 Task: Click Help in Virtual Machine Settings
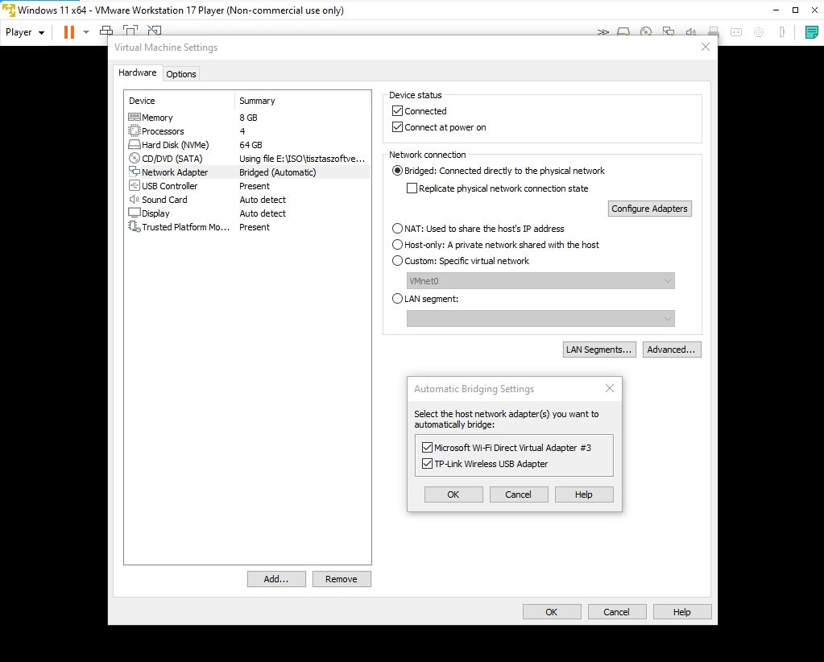682,612
